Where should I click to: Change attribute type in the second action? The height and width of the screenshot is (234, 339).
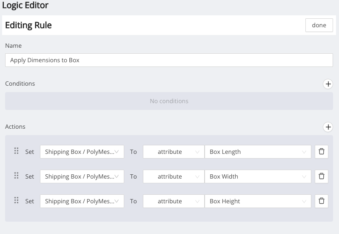[174, 176]
